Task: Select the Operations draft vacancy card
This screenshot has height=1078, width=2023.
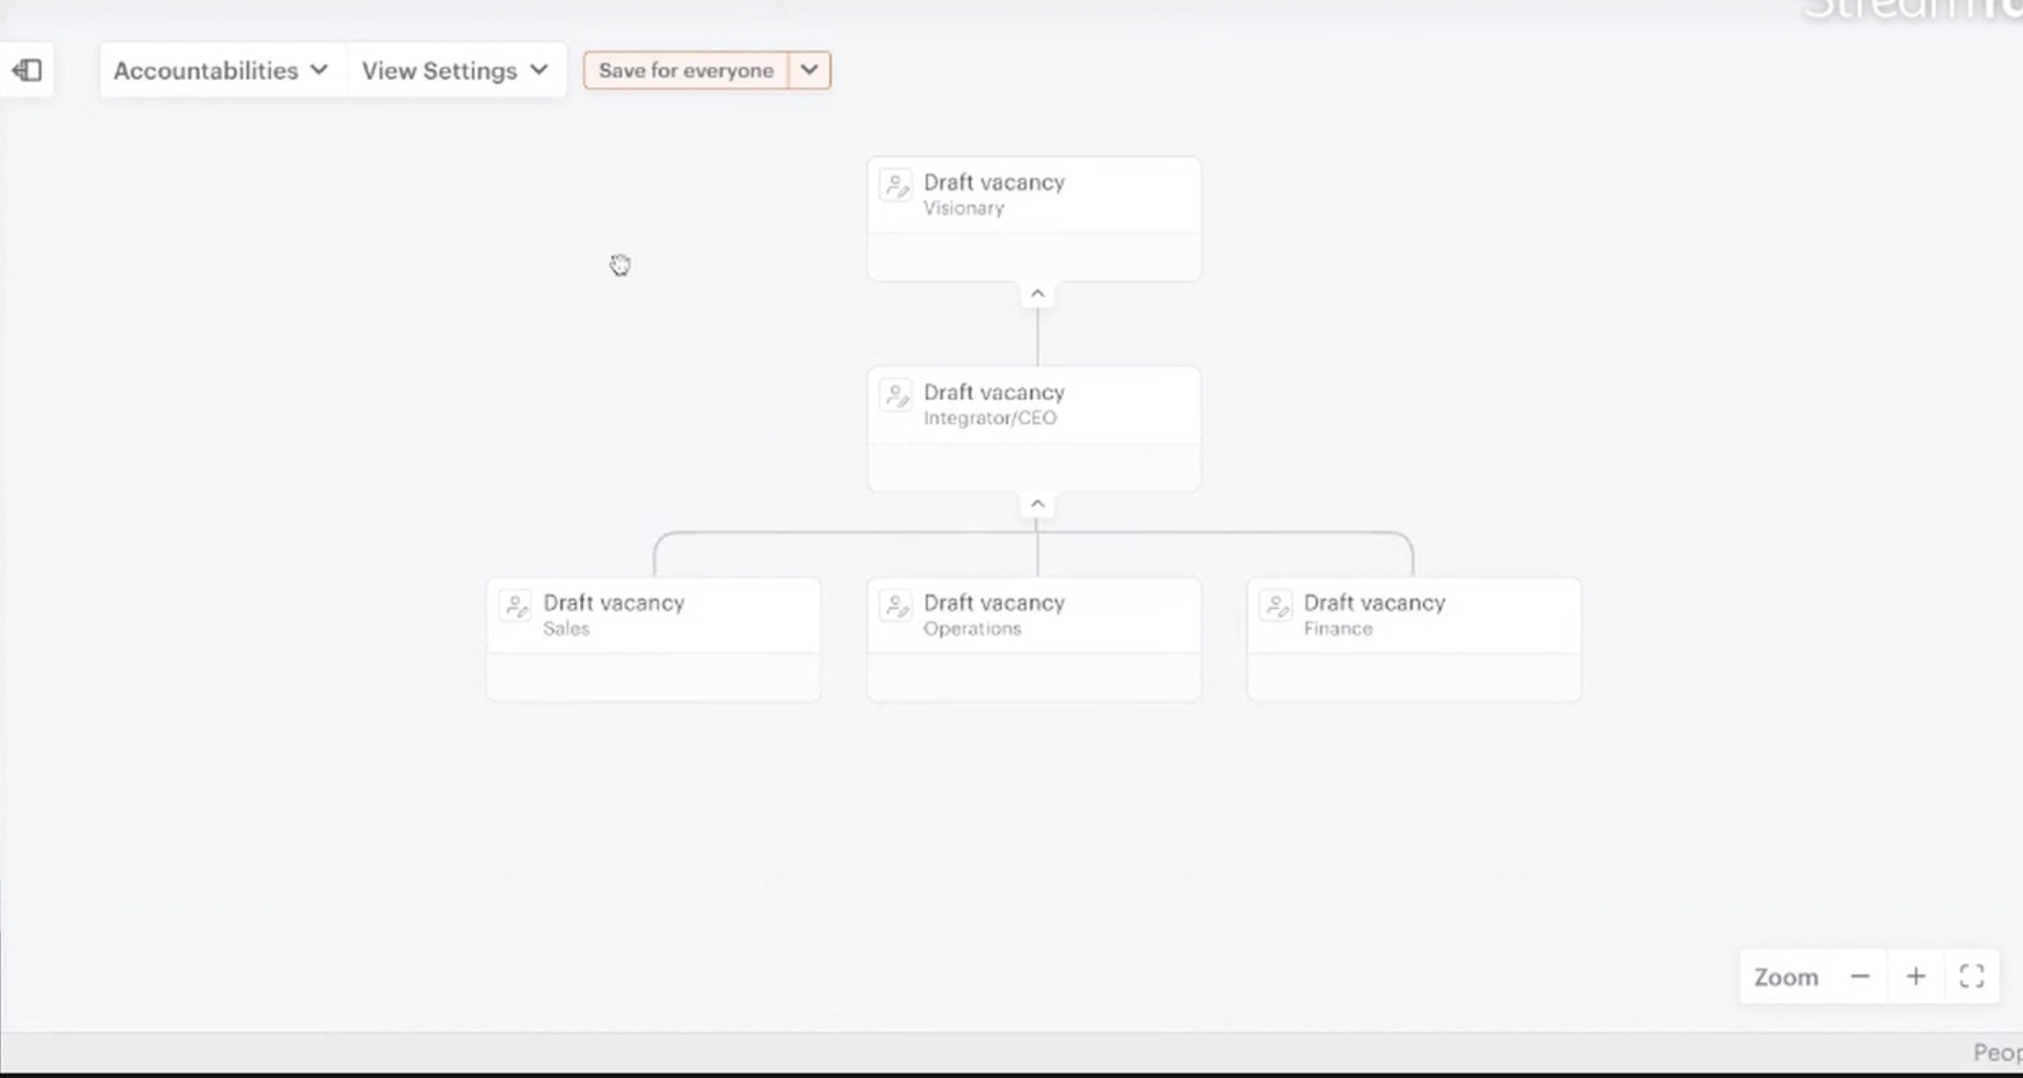Action: (x=1034, y=639)
